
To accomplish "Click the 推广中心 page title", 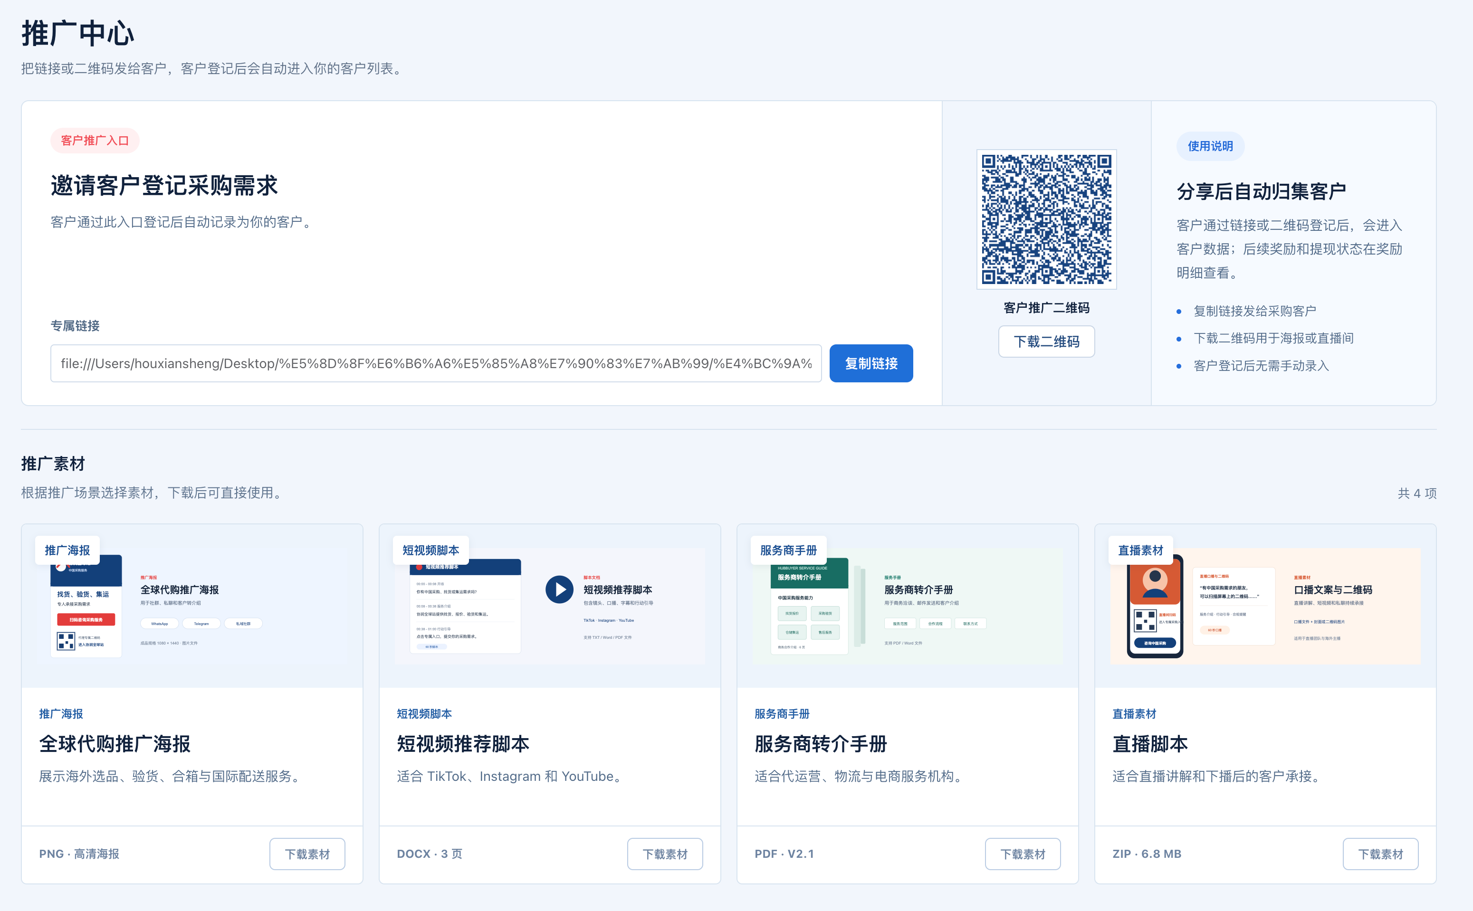I will (x=78, y=33).
